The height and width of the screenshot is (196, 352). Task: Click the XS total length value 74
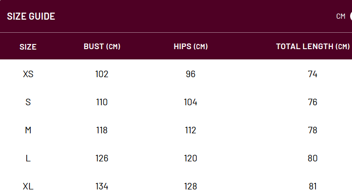tap(313, 74)
